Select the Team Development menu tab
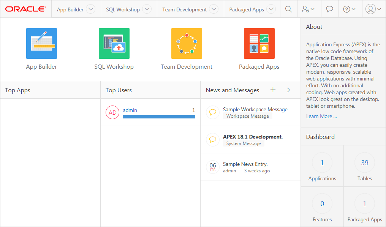Screen dimensions: 386x227 [x=184, y=9]
